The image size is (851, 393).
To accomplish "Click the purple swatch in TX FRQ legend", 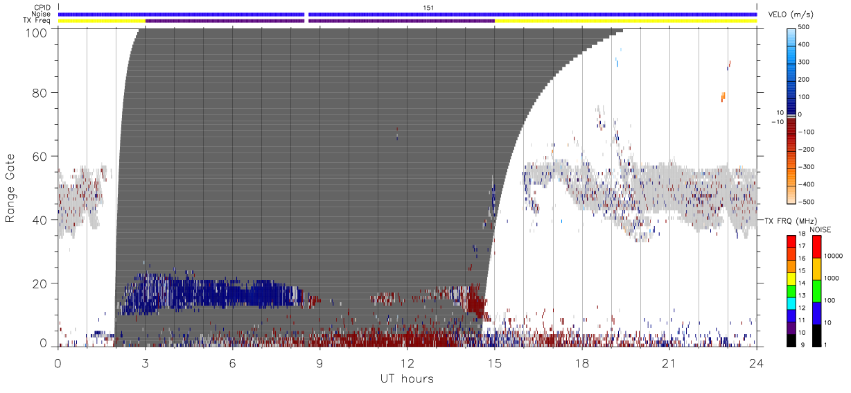I will [791, 327].
